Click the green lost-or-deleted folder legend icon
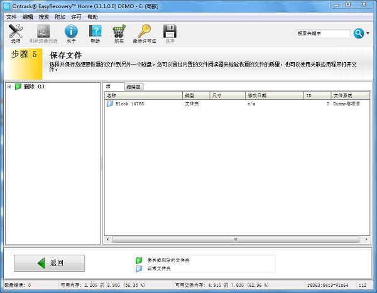Screen dimensions: 377x293 (x=139, y=260)
